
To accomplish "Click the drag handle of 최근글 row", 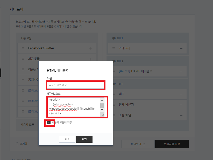I will [x=23, y=69].
